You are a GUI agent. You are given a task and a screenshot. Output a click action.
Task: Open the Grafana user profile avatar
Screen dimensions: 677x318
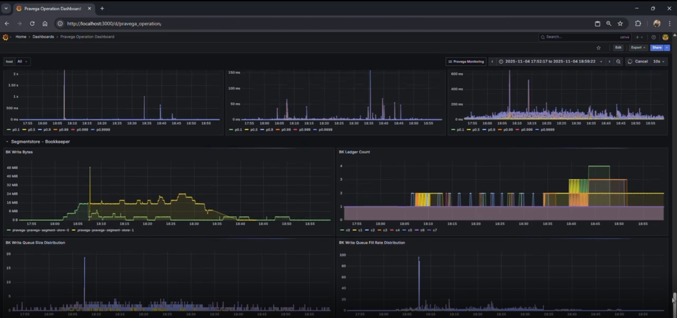point(665,37)
